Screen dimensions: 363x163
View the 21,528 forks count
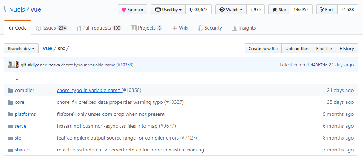347,9
